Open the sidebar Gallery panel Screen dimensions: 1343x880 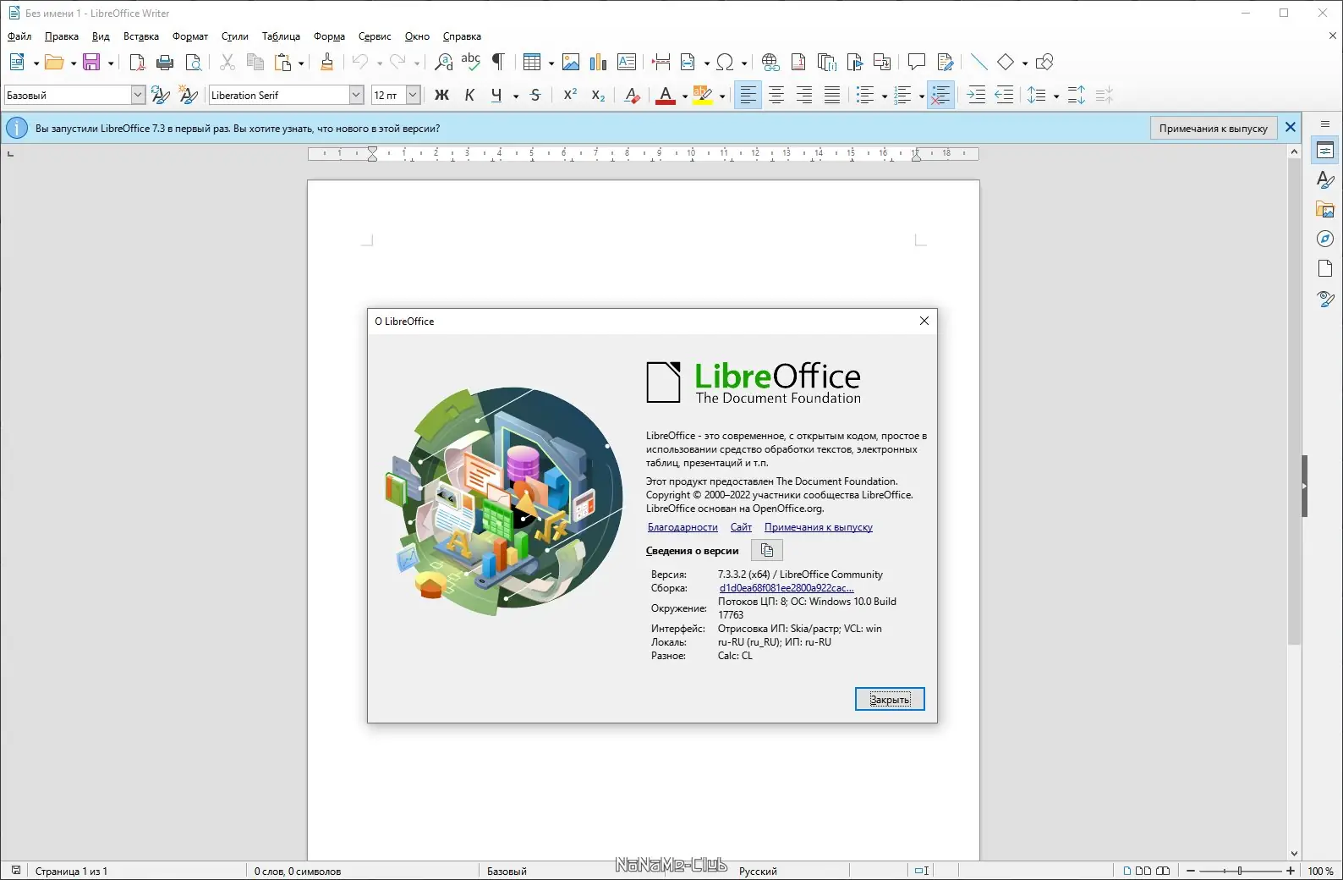1325,210
